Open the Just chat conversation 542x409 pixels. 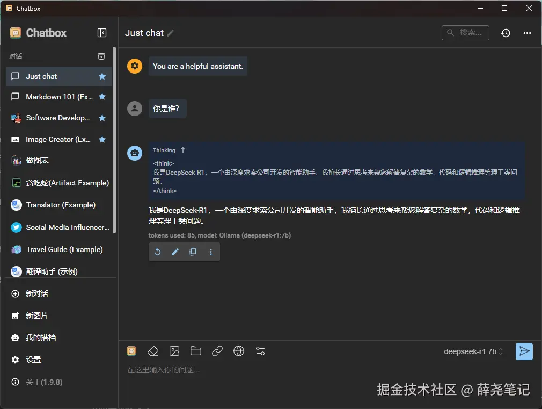pyautogui.click(x=59, y=76)
